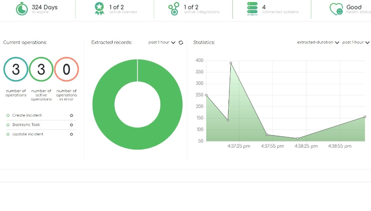Refresh the Extracted records chart

coord(181,43)
